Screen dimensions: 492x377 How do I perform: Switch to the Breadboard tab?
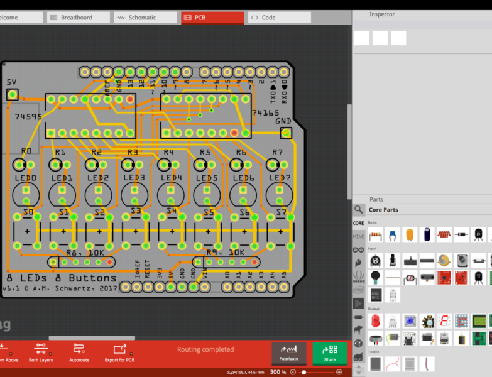point(79,18)
